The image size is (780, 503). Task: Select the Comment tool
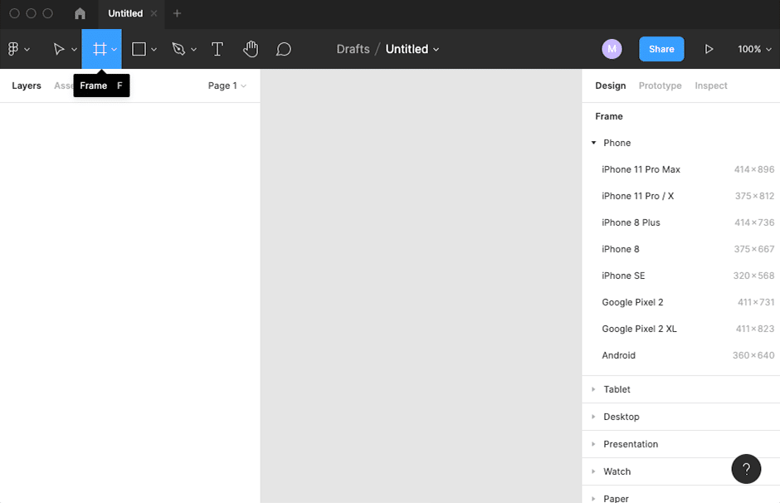(x=284, y=49)
